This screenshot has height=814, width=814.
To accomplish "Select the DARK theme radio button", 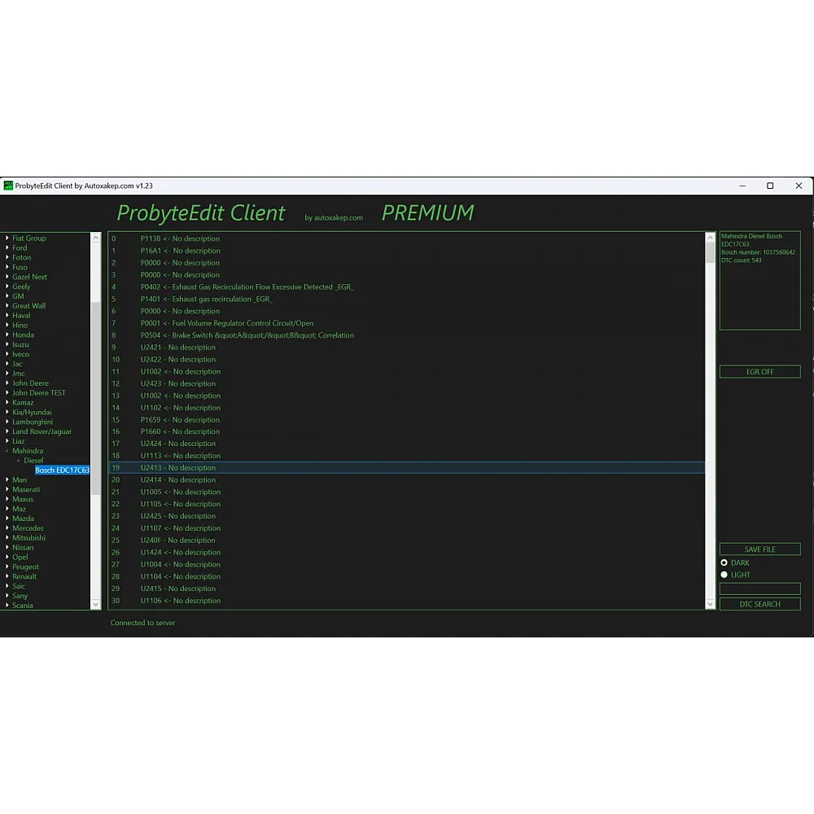I will pos(724,562).
